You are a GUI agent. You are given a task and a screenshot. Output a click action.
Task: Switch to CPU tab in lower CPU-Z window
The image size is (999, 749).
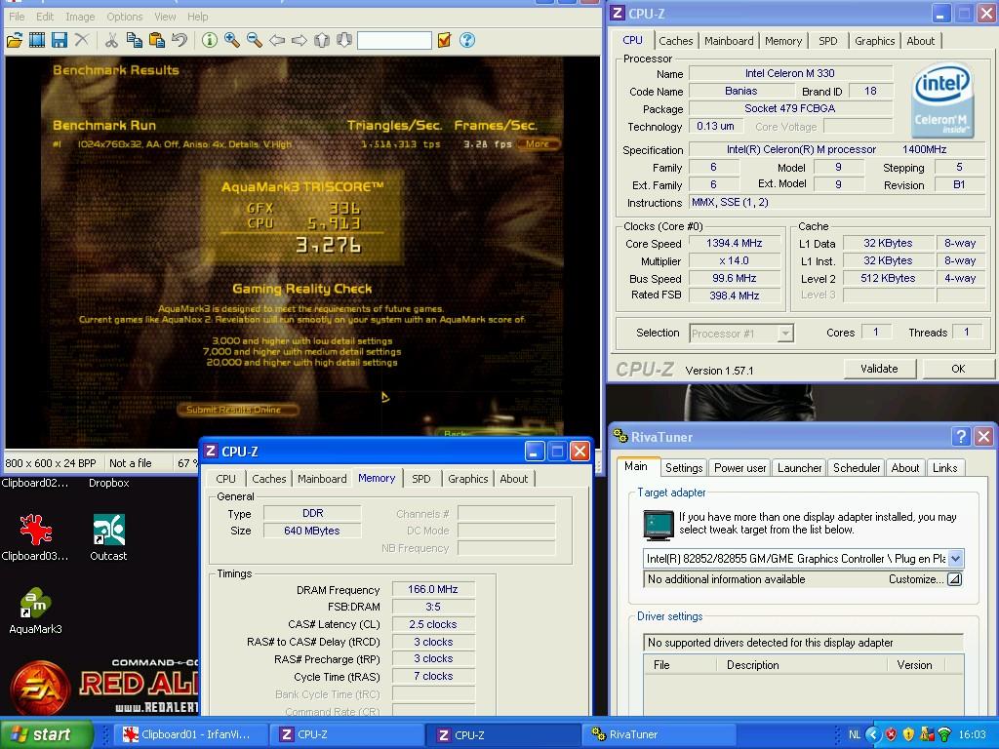tap(225, 479)
